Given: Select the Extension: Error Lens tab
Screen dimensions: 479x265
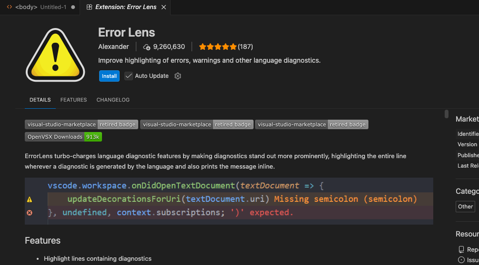Looking at the screenshot, I should 125,7.
